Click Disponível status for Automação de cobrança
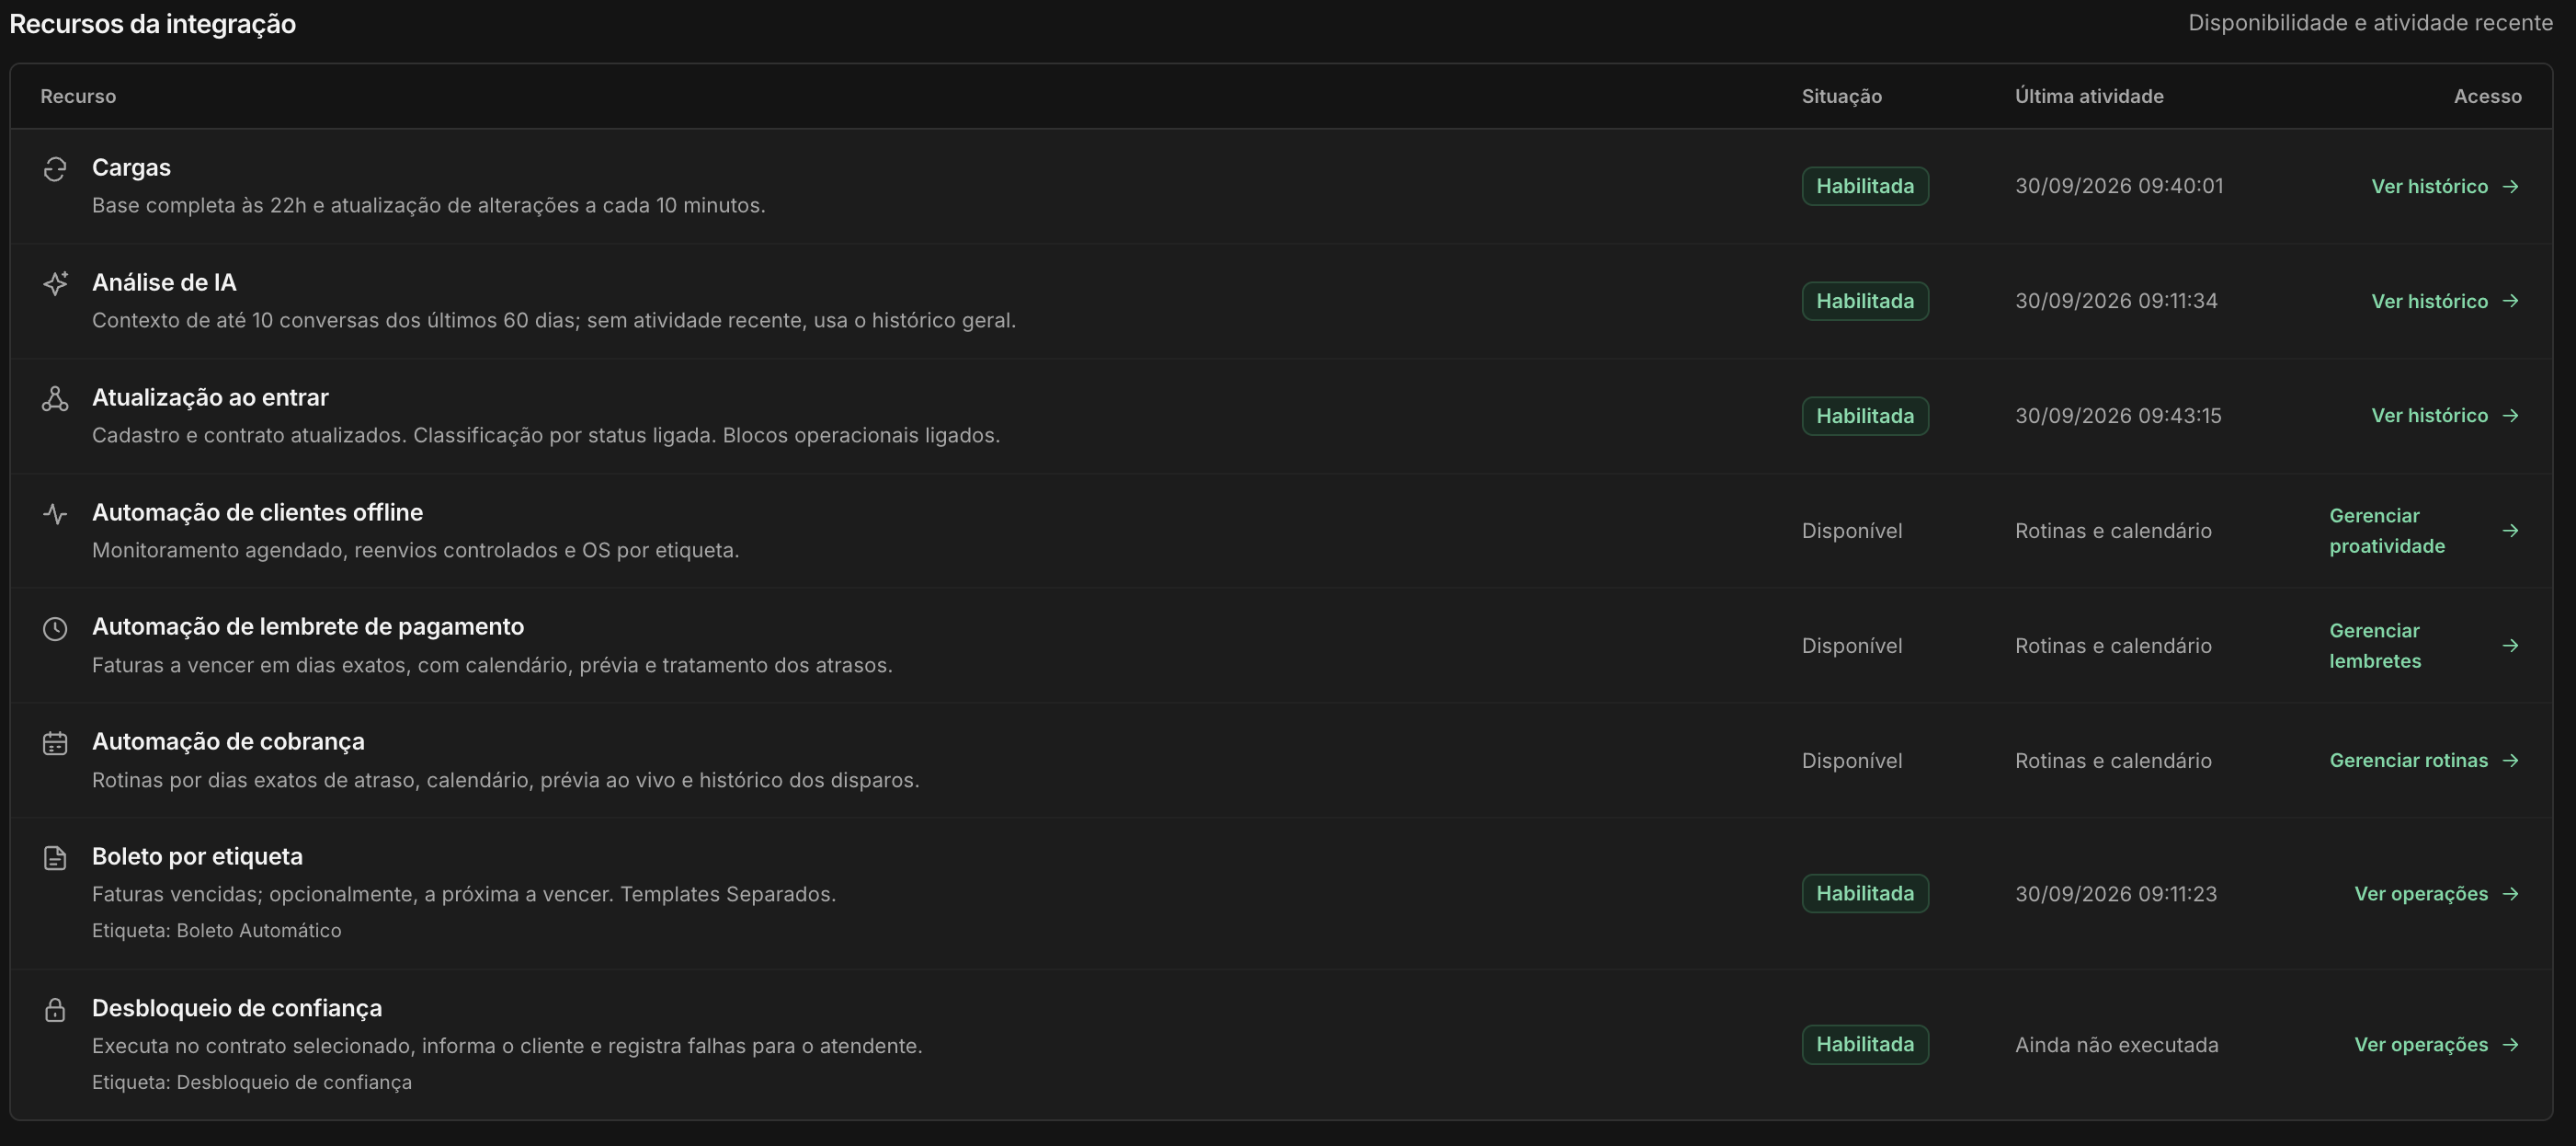 point(1852,761)
